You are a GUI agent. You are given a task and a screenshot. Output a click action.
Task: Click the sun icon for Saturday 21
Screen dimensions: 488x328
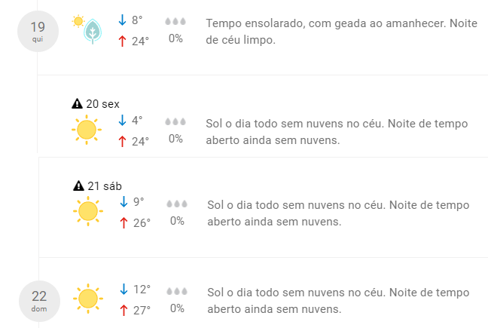(x=88, y=212)
